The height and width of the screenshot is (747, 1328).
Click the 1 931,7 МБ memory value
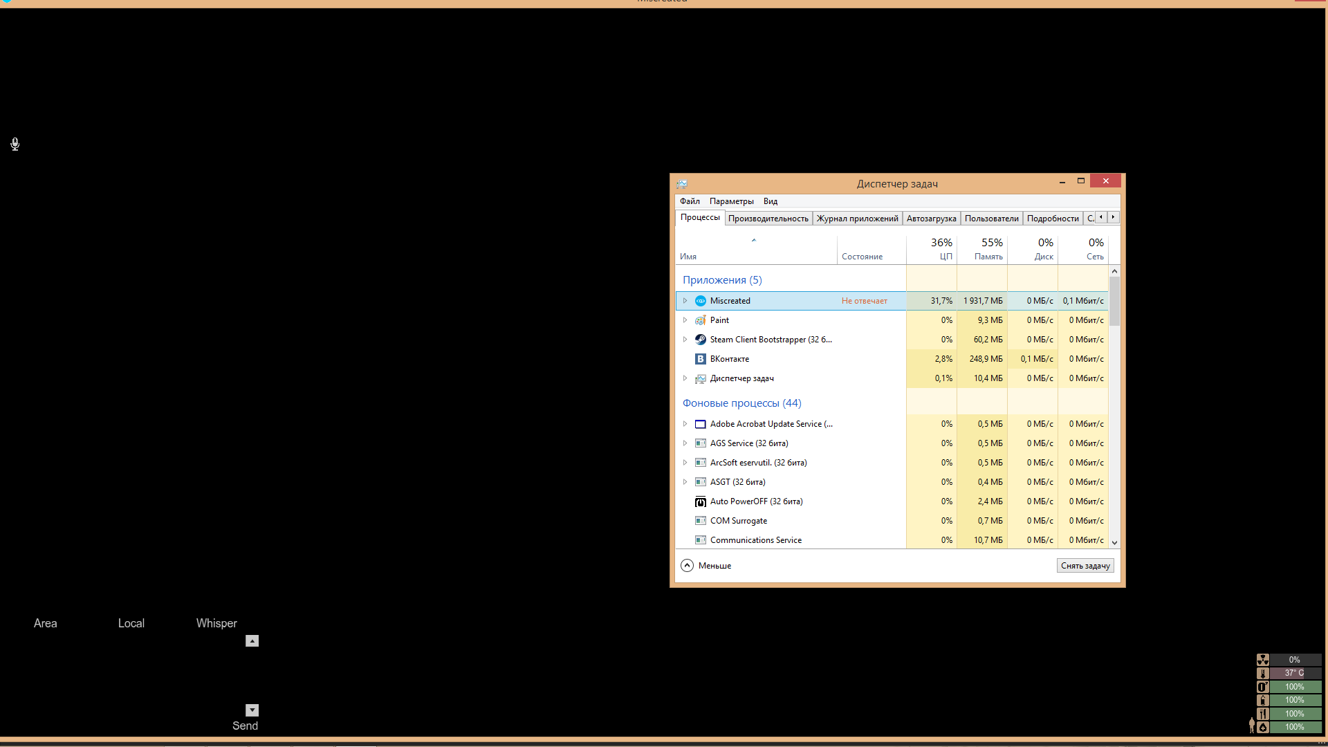click(x=983, y=301)
